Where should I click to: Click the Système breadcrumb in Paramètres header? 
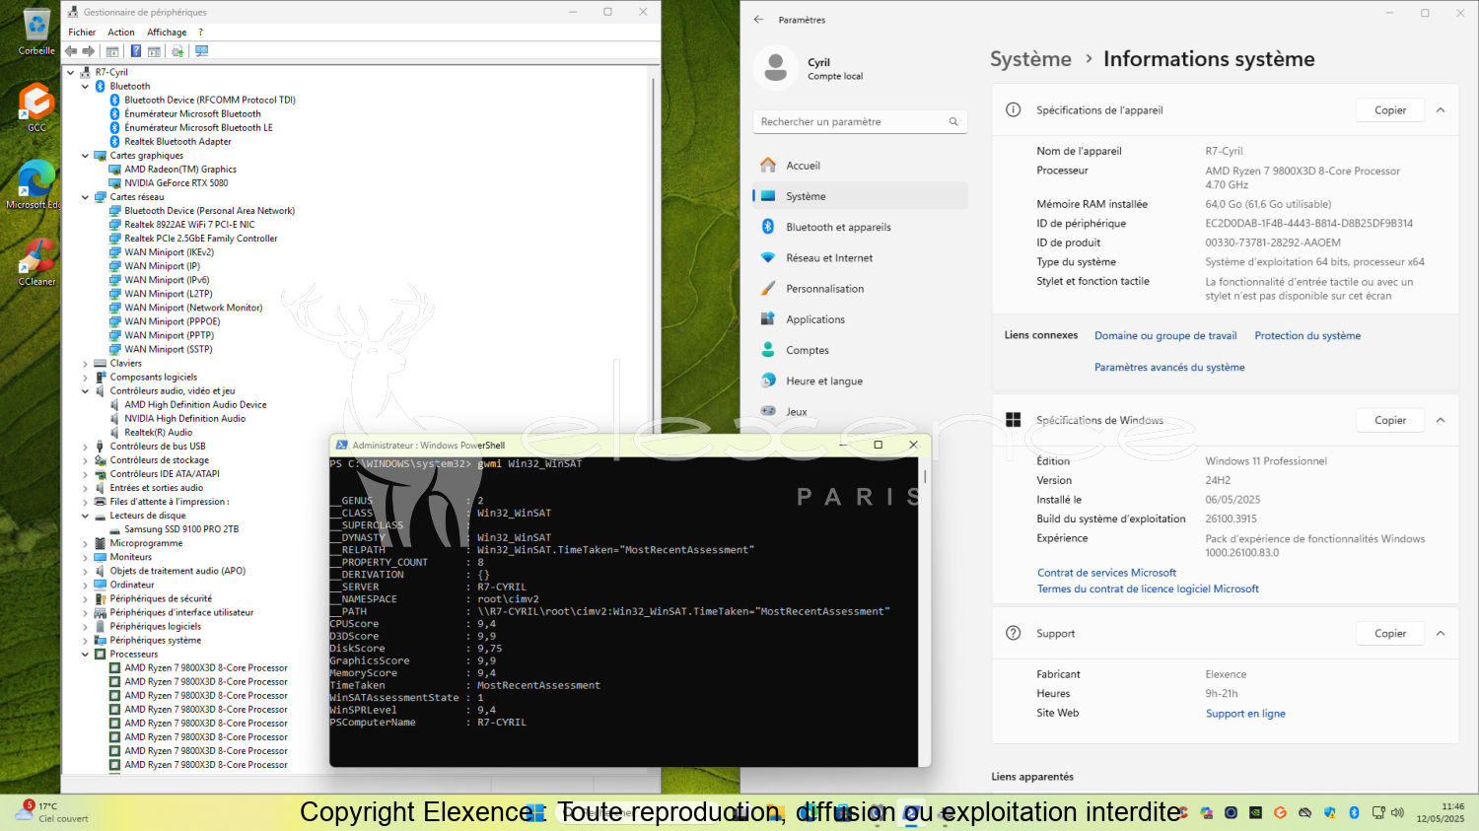pyautogui.click(x=1030, y=59)
